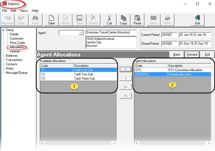
Task: Maximize the Debtors window
Action: coord(198,4)
